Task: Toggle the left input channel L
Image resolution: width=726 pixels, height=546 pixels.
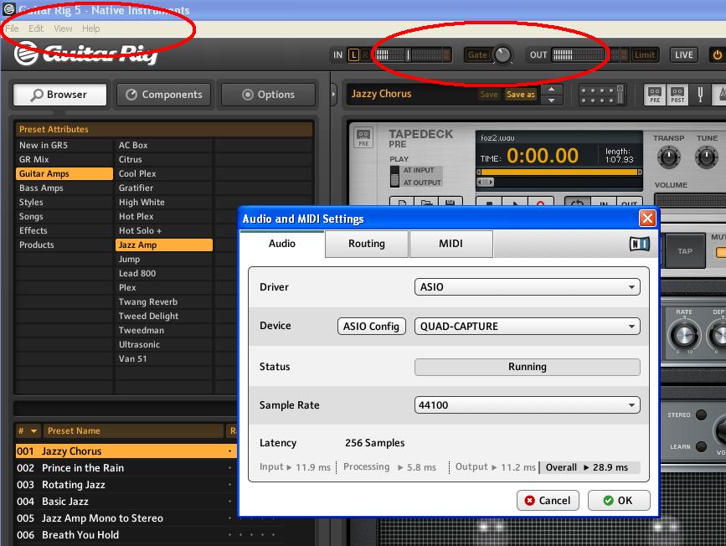Action: point(354,55)
